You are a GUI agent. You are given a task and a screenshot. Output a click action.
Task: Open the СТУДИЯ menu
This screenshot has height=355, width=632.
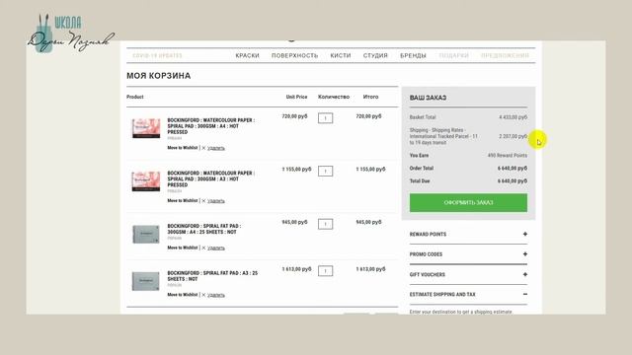click(375, 55)
